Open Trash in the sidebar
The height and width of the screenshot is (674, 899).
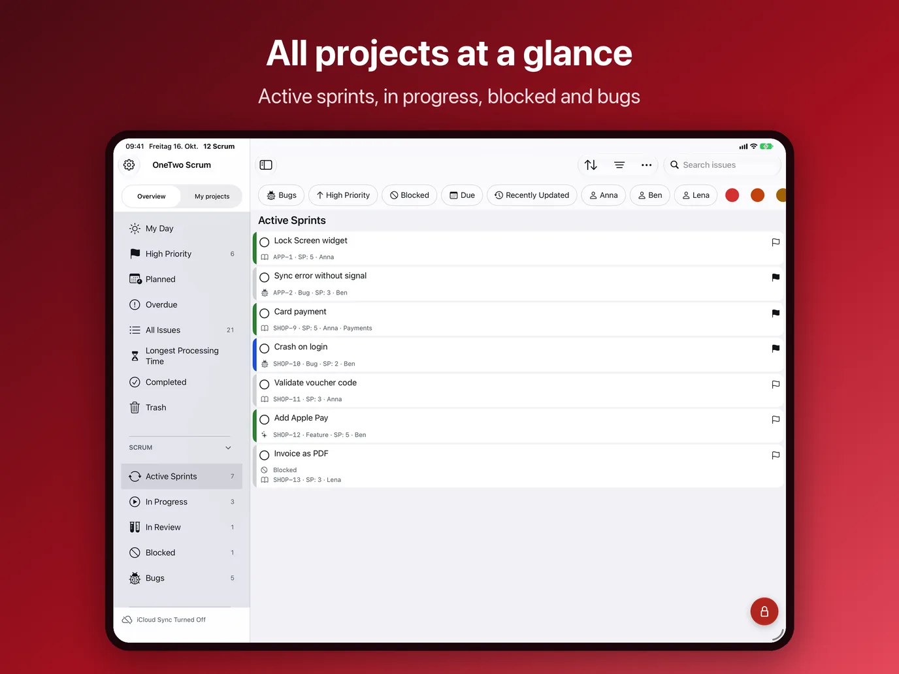click(182, 408)
